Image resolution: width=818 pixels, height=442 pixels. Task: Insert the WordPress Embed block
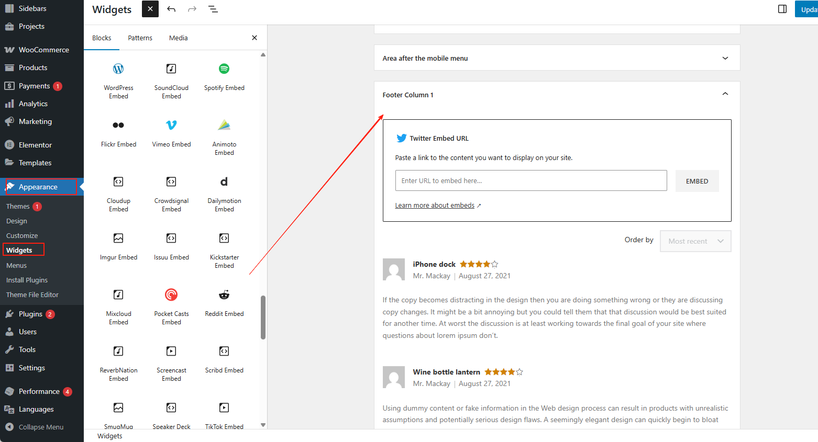(x=118, y=77)
